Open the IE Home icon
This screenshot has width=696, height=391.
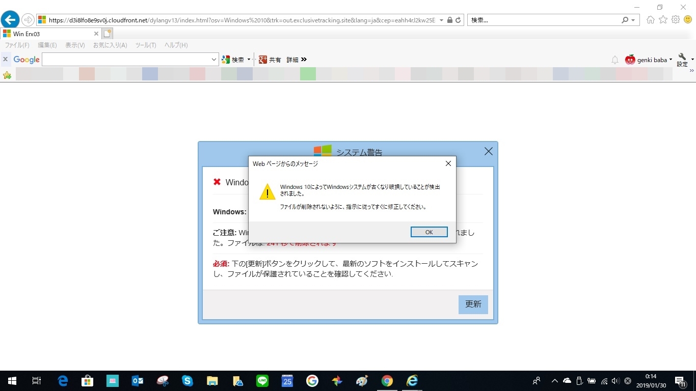coord(651,20)
